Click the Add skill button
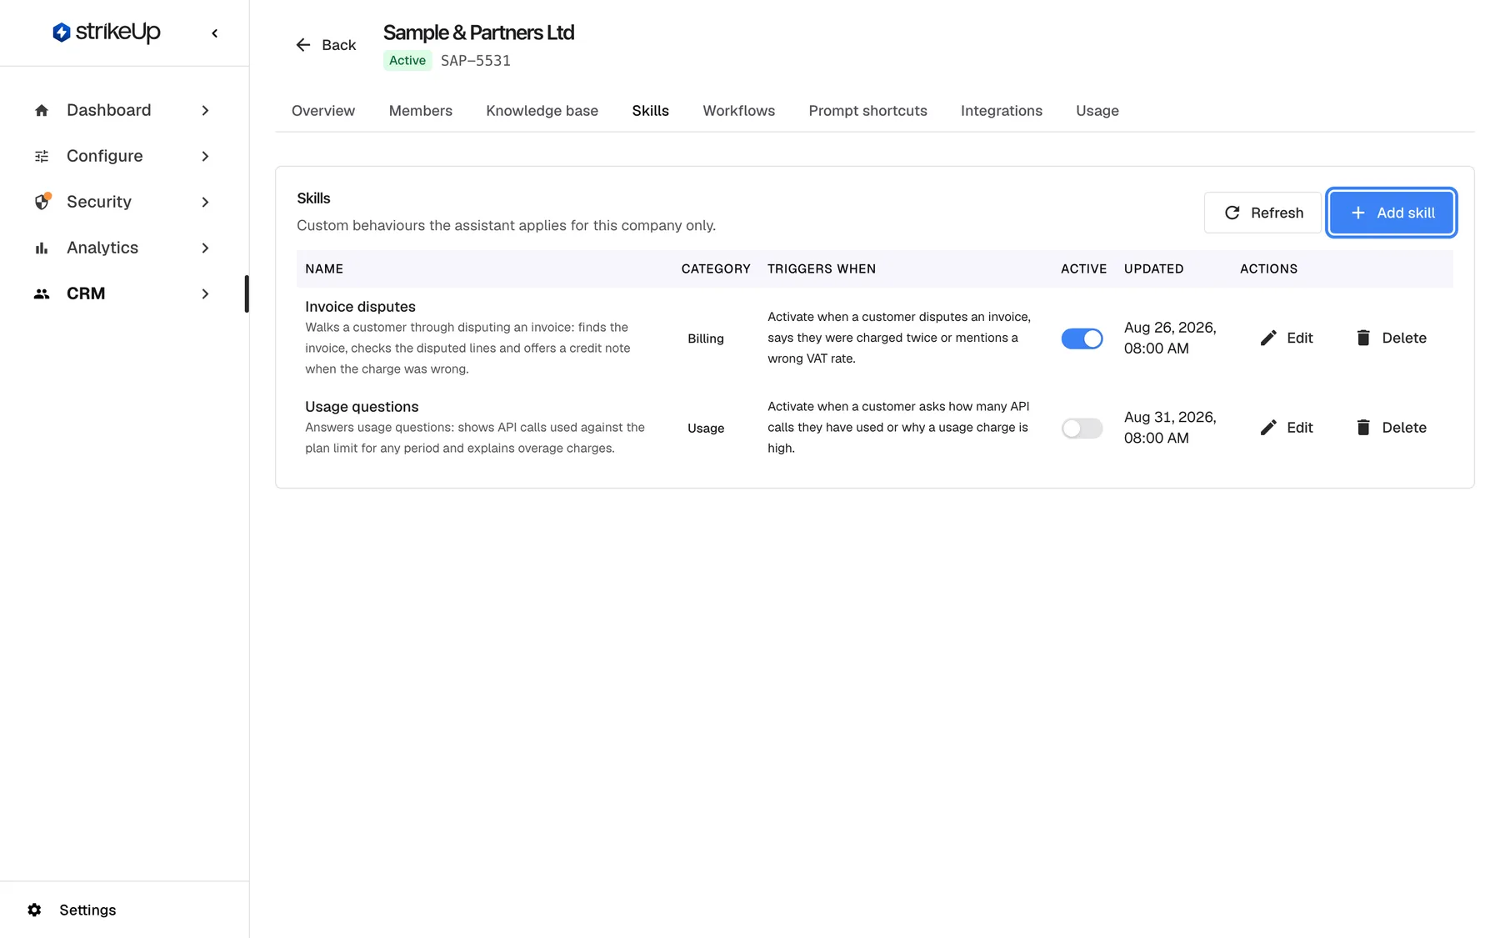This screenshot has width=1500, height=938. (1392, 213)
